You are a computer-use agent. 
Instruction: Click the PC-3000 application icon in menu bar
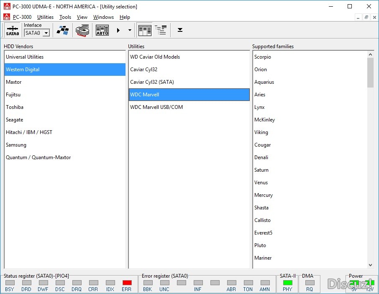(7, 17)
